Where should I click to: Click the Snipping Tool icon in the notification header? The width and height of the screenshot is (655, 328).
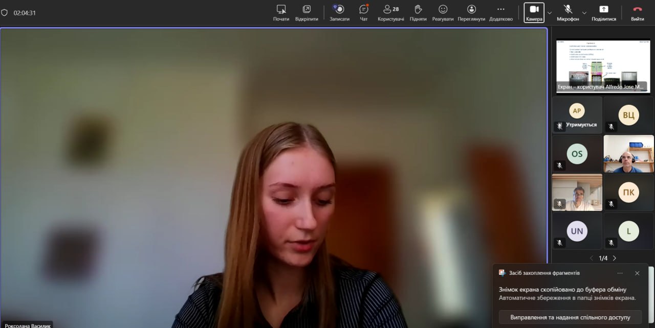click(503, 273)
